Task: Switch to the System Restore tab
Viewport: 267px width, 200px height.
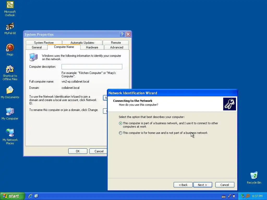Action: click(x=44, y=42)
